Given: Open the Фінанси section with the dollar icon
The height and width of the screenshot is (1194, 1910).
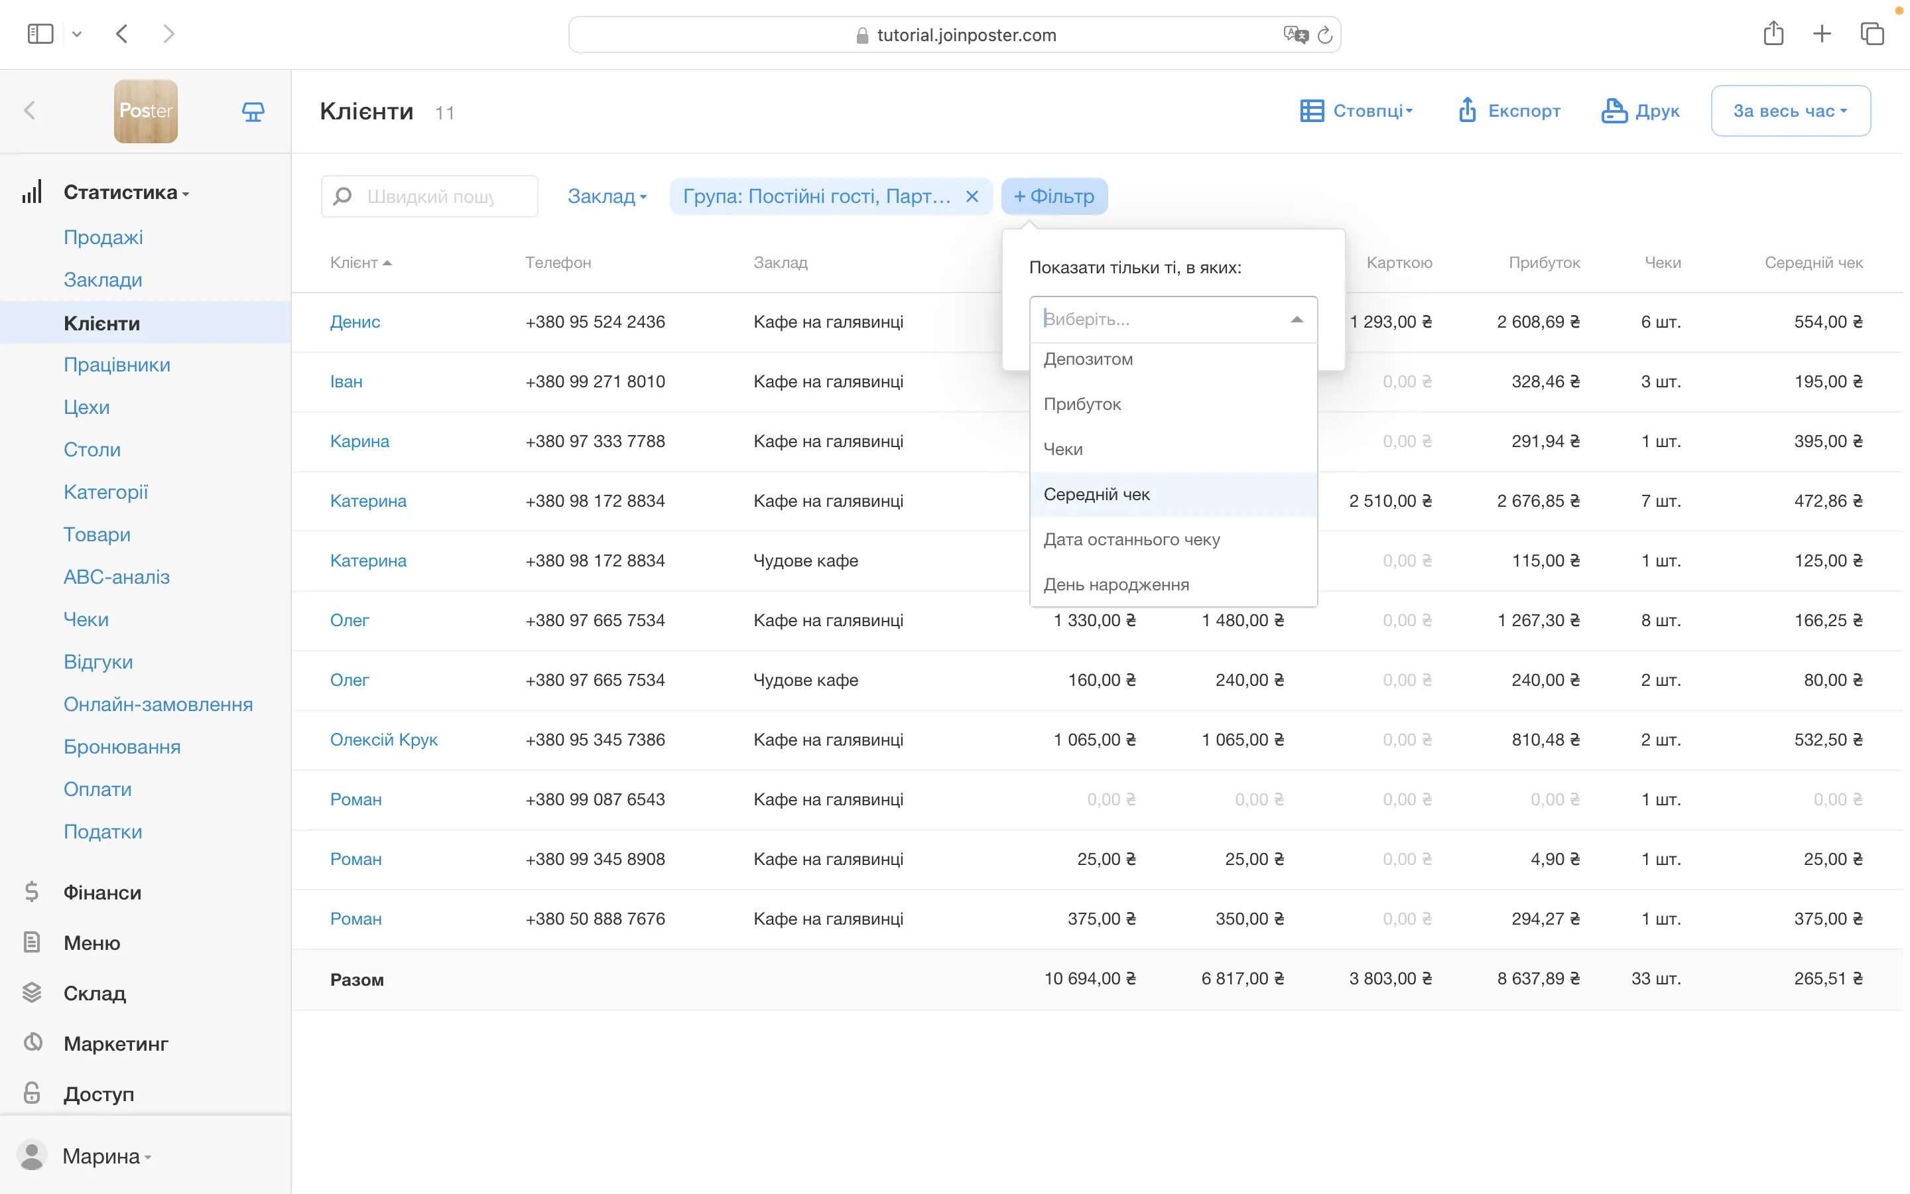Looking at the screenshot, I should click(102, 892).
